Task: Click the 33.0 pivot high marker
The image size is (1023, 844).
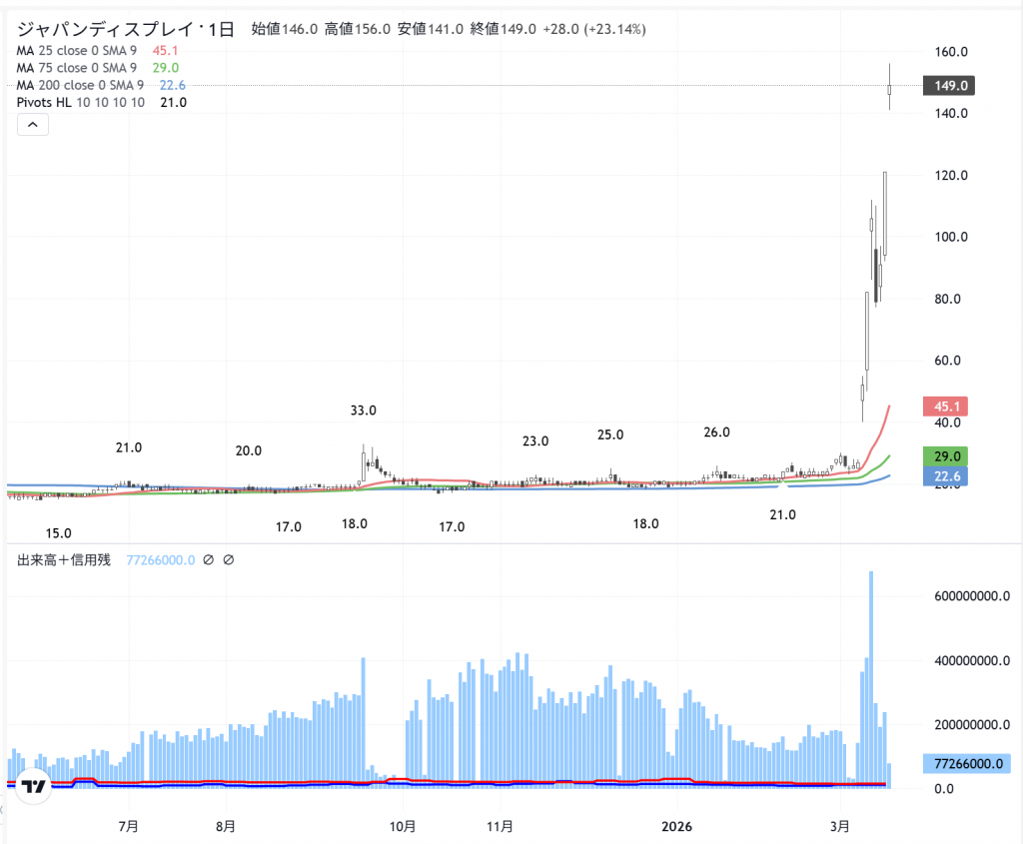Action: (x=364, y=411)
